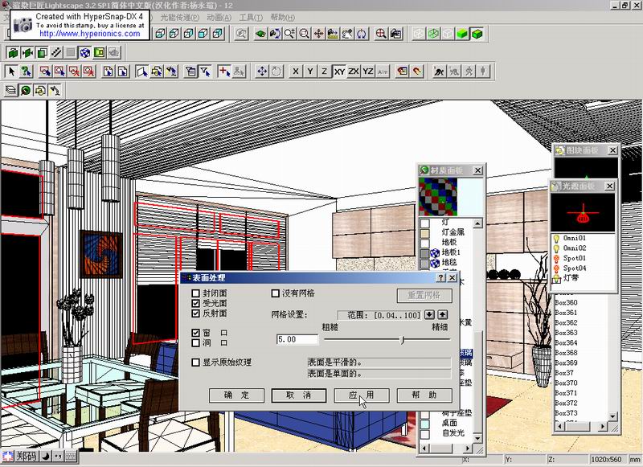Image resolution: width=643 pixels, height=467 pixels.
Task: Click the green wireframe cube display icon
Action: click(x=433, y=34)
